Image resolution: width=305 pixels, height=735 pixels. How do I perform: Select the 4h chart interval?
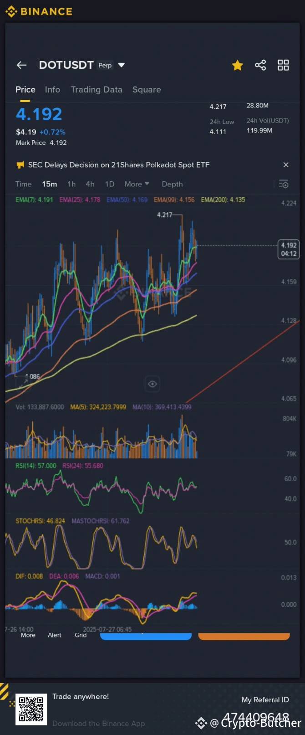[90, 184]
